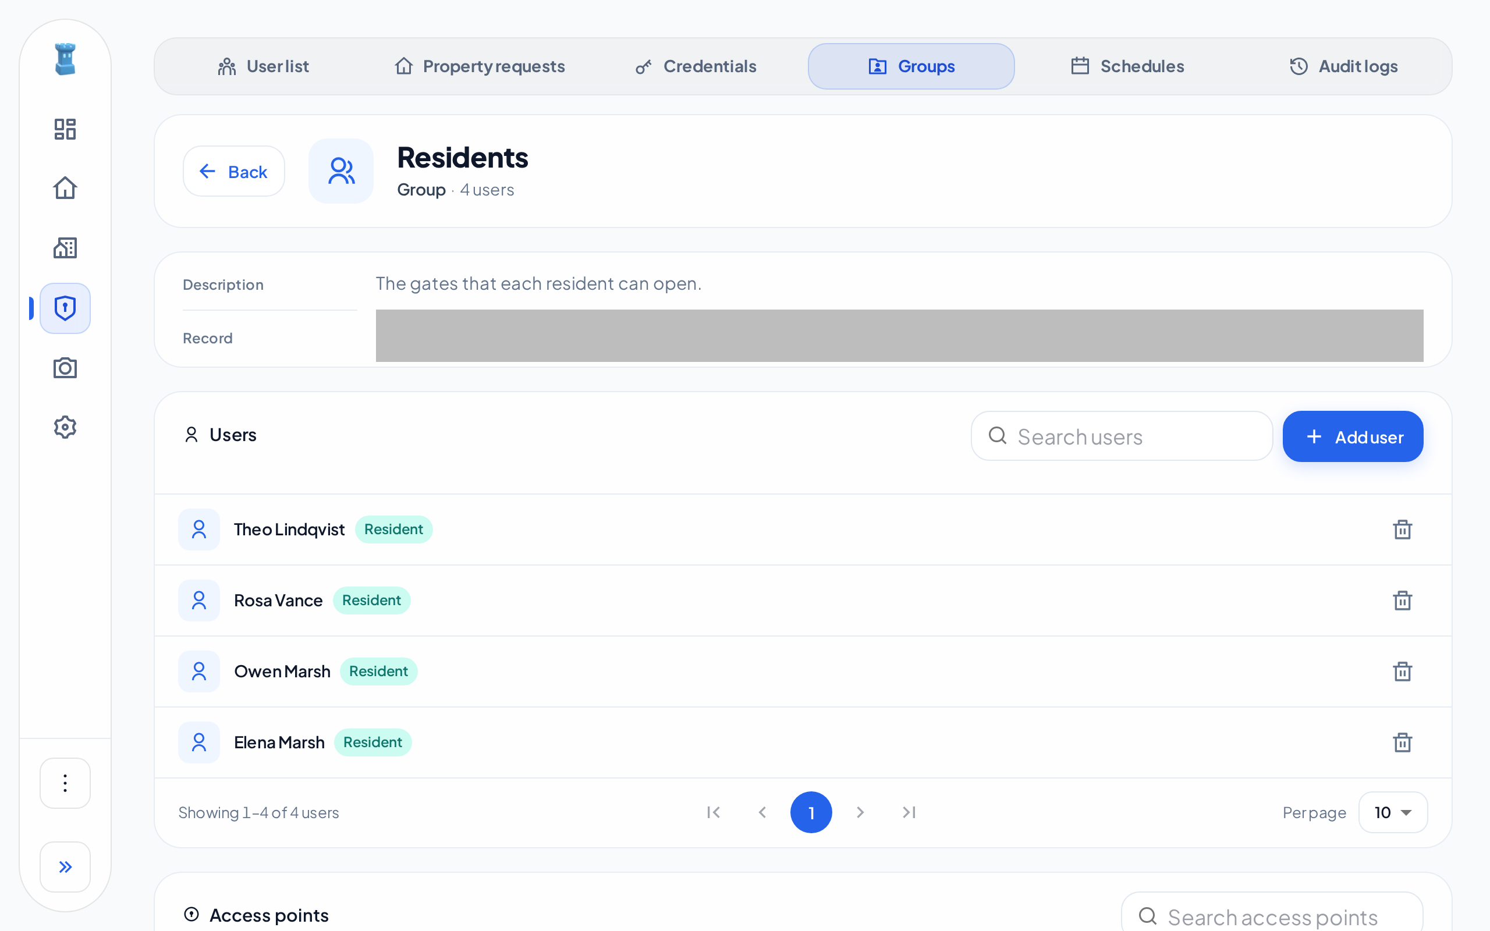Click Theo Lindqvist's name
1490x931 pixels.
pos(289,530)
